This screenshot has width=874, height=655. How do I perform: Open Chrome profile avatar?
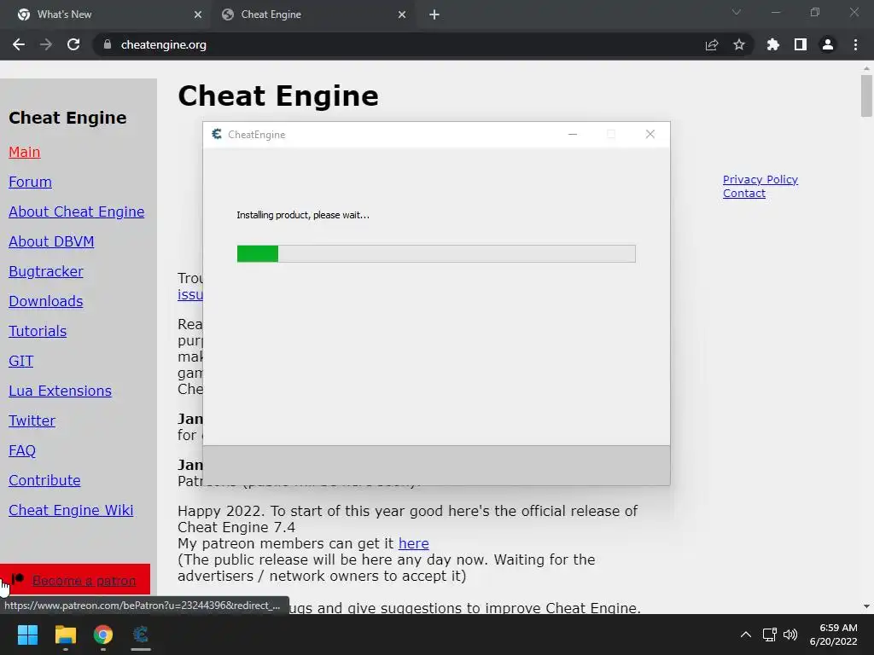coord(828,44)
